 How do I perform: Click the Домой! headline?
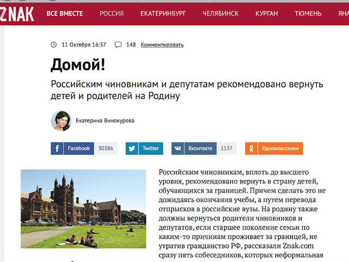click(77, 65)
